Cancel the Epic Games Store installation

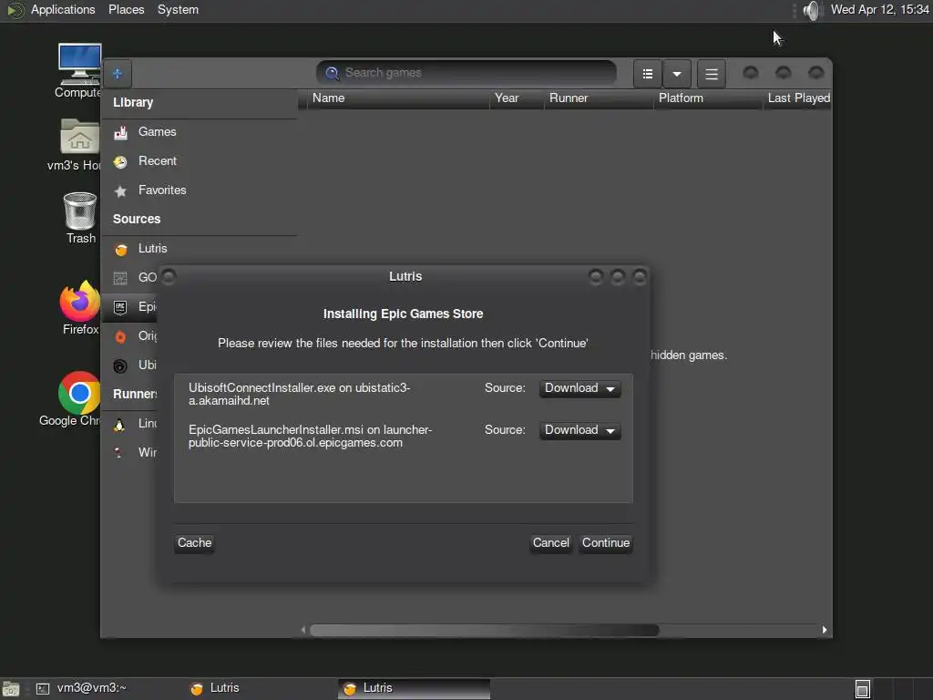[551, 543]
